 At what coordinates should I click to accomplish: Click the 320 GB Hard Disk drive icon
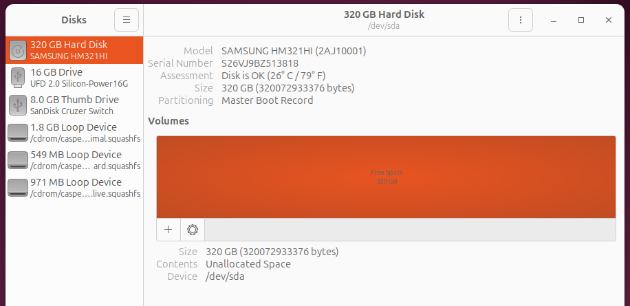tap(18, 50)
